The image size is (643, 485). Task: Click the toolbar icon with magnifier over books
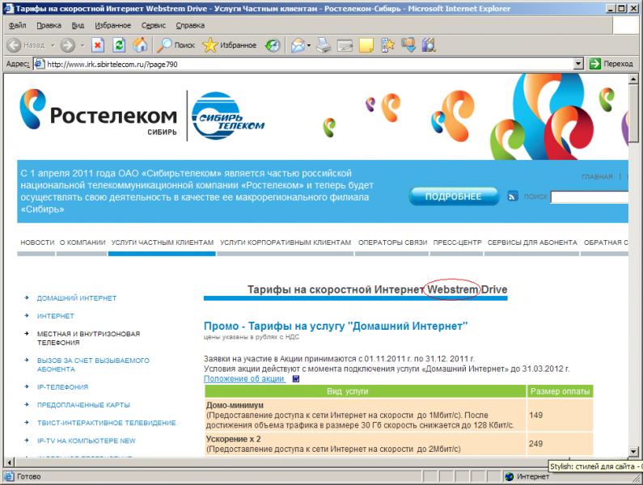tap(429, 45)
